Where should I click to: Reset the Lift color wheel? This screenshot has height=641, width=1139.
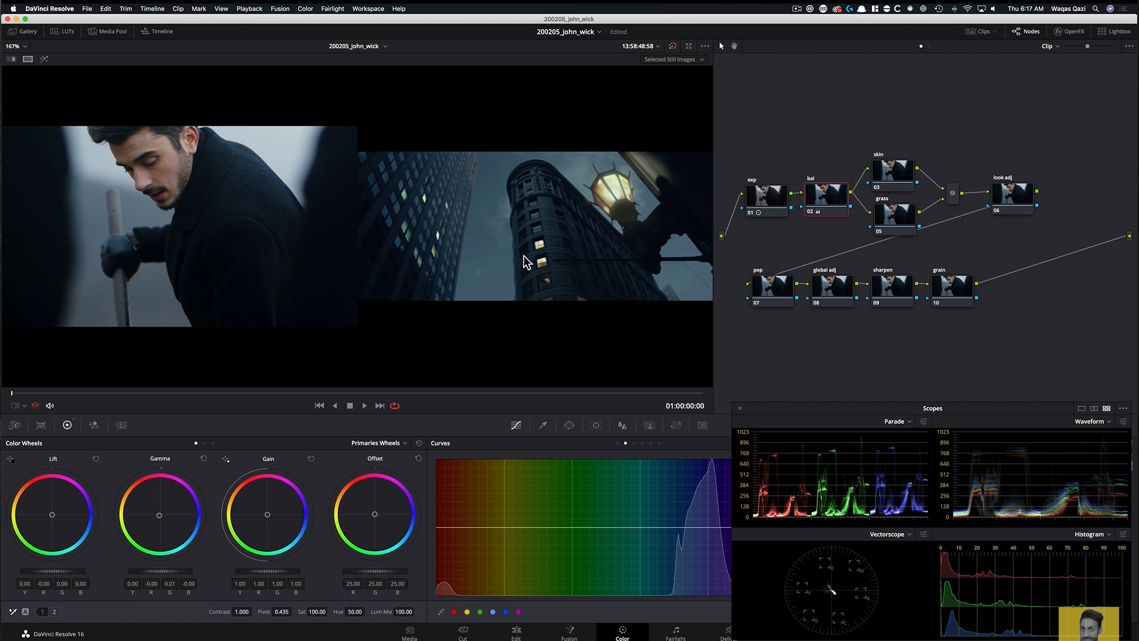tap(95, 458)
